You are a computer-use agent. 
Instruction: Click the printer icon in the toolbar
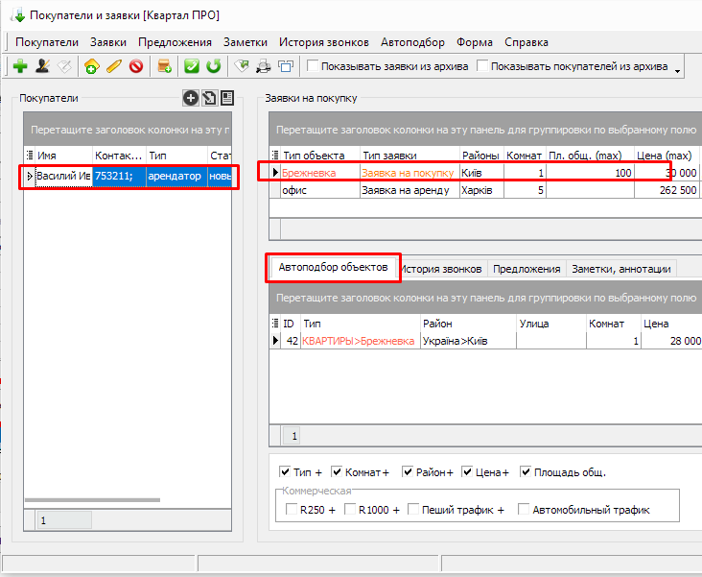(x=264, y=66)
